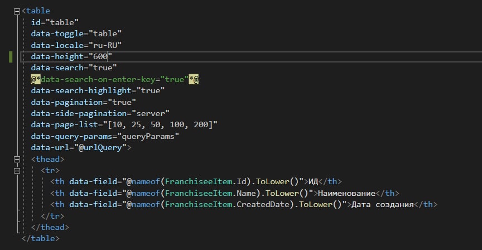Image resolution: width=482 pixels, height=250 pixels.
Task: Click the closing </table> tag
Action: tap(41, 239)
